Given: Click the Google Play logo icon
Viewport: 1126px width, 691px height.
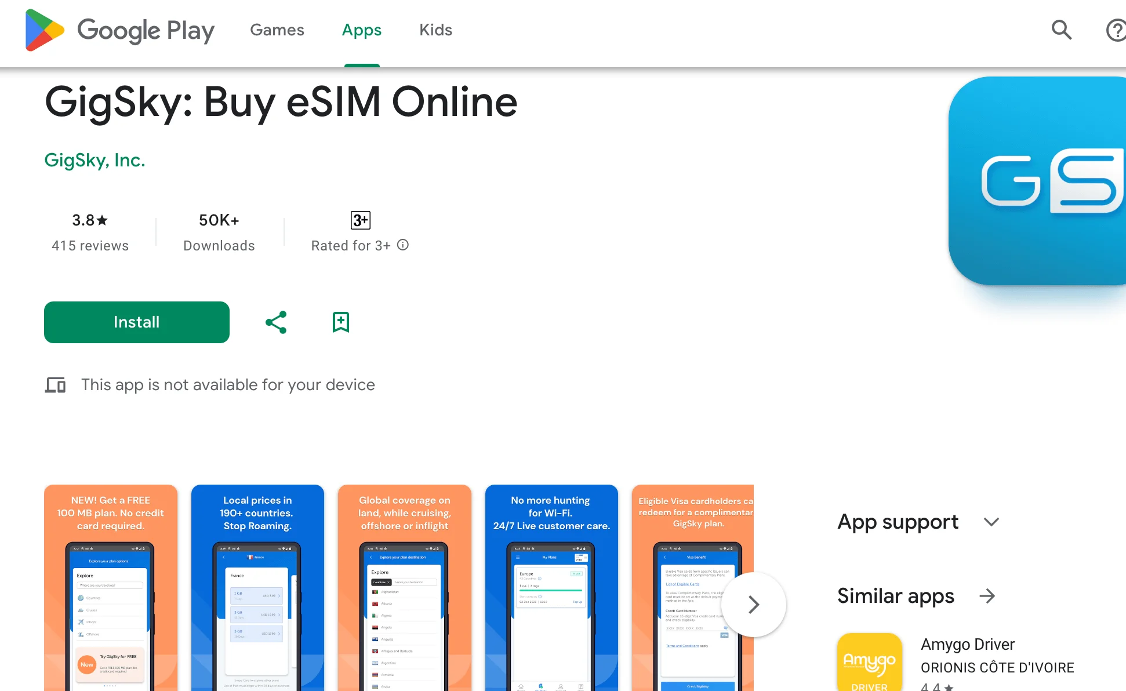Looking at the screenshot, I should (44, 30).
